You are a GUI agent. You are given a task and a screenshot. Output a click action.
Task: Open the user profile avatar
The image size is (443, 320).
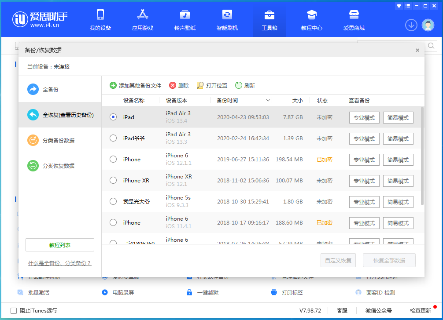pos(428,25)
